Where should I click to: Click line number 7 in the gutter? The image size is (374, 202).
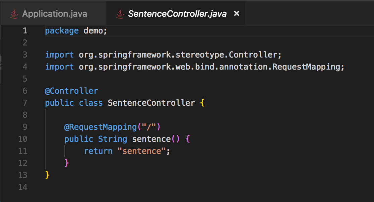(25, 103)
